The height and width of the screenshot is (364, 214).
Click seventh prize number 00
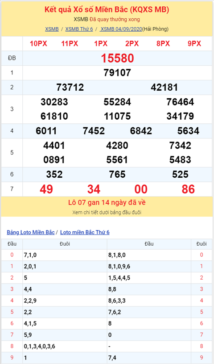click(x=141, y=189)
